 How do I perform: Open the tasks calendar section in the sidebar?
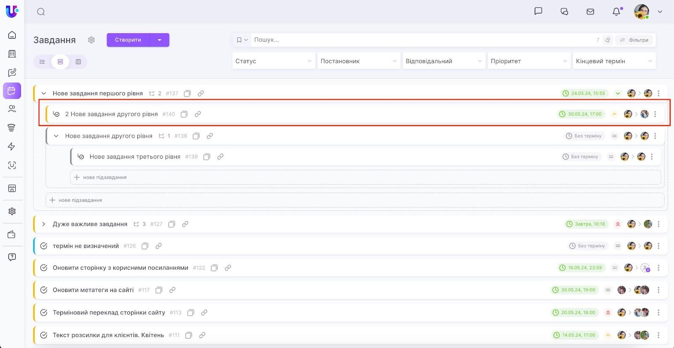click(x=12, y=90)
